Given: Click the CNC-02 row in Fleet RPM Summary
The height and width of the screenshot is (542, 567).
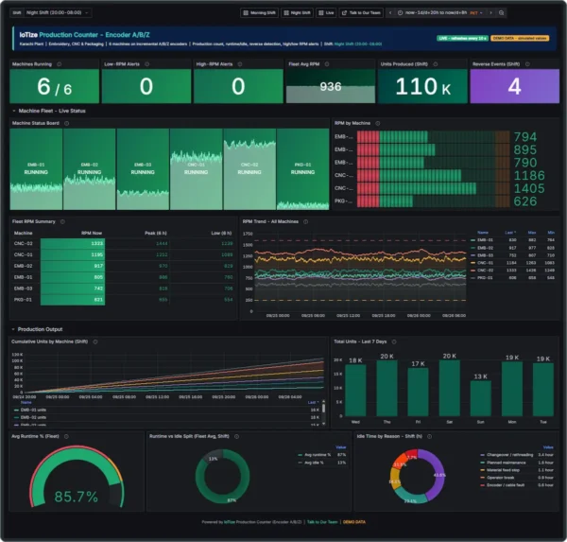Looking at the screenshot, I should tap(123, 243).
